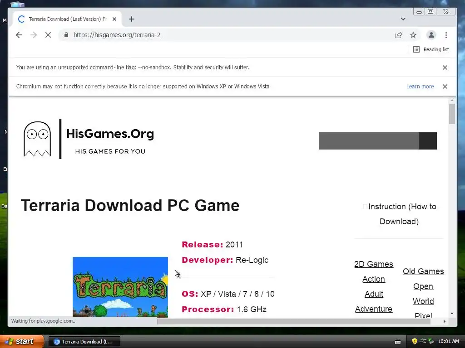Click the scroll down arrow
This screenshot has width=465, height=348.
coord(452,314)
